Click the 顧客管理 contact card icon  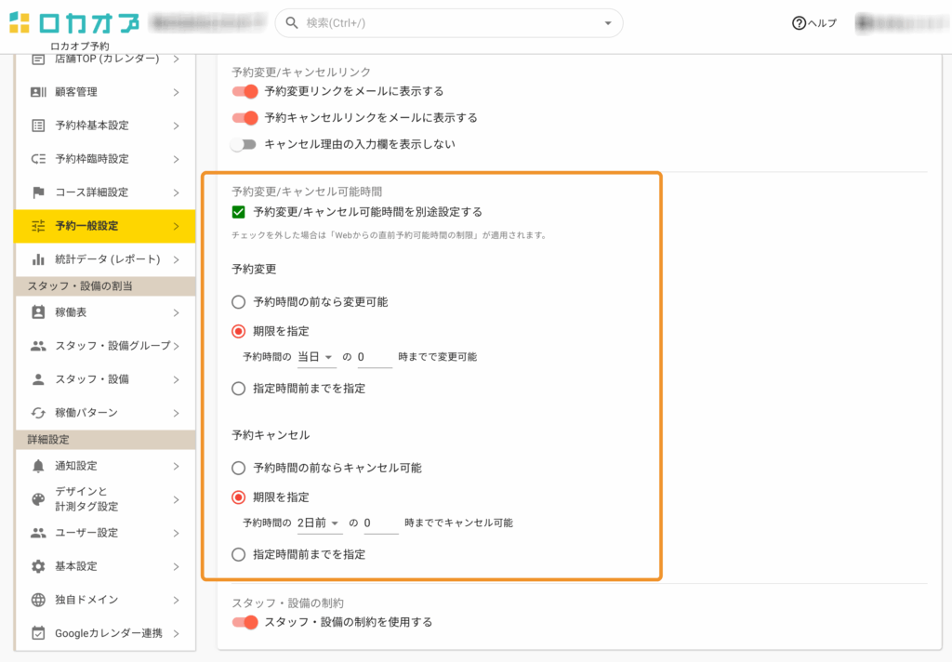[x=38, y=92]
